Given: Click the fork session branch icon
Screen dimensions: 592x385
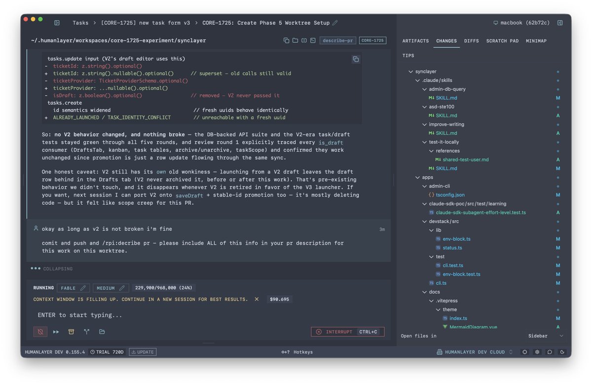Looking at the screenshot, I should coord(86,332).
